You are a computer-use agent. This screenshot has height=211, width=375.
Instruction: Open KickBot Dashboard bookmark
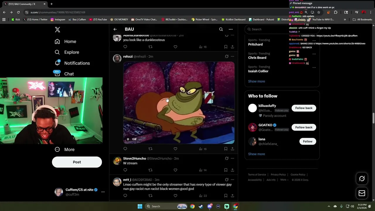click(x=233, y=20)
